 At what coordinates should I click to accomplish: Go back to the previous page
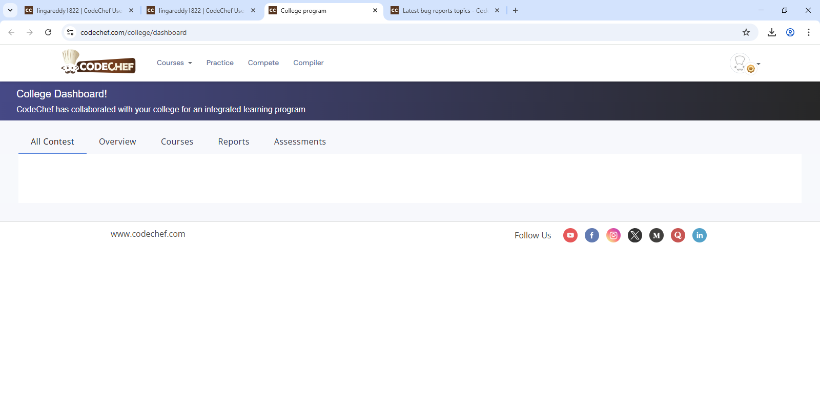(11, 32)
